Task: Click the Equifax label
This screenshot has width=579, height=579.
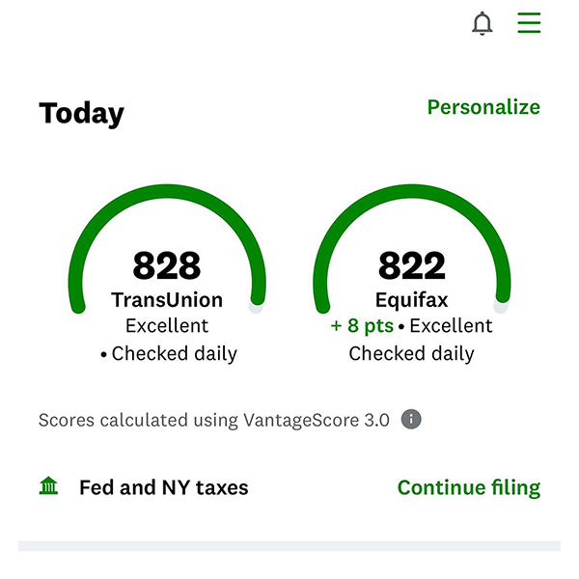Action: click(412, 300)
